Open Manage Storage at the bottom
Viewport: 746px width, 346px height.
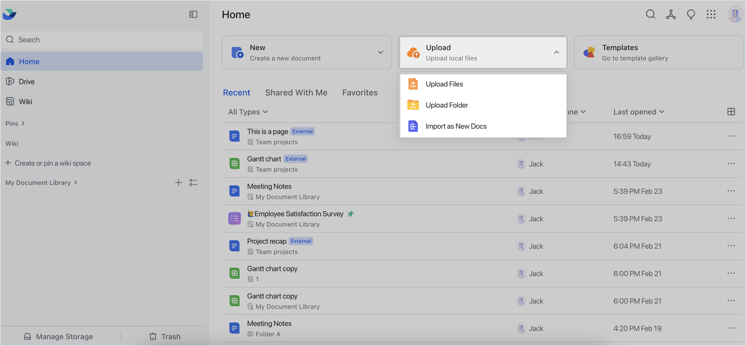click(x=58, y=336)
